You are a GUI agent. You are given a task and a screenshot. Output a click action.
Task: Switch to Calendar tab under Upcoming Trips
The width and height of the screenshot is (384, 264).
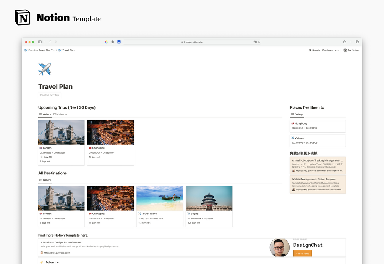(x=60, y=114)
